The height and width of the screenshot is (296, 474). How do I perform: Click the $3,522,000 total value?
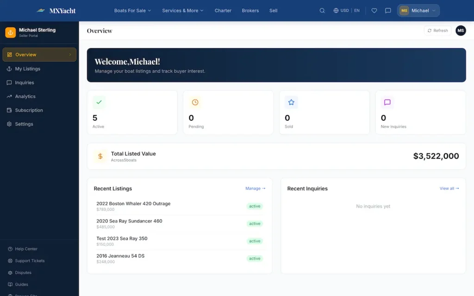coord(436,156)
